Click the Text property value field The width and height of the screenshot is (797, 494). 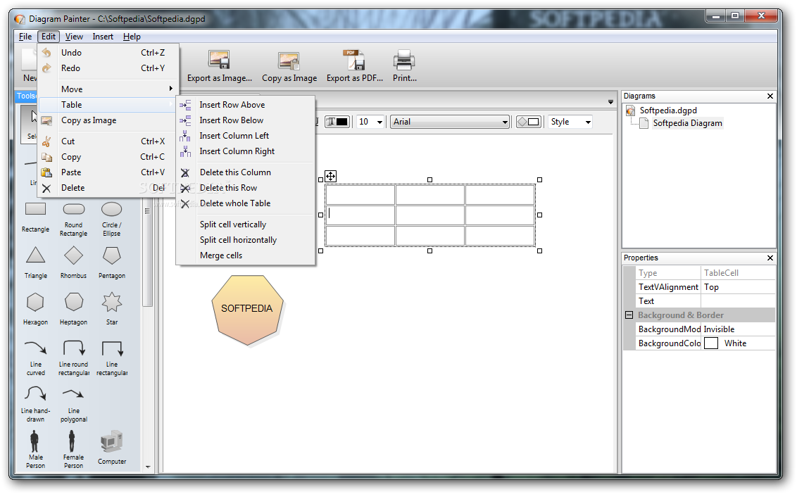(x=738, y=301)
